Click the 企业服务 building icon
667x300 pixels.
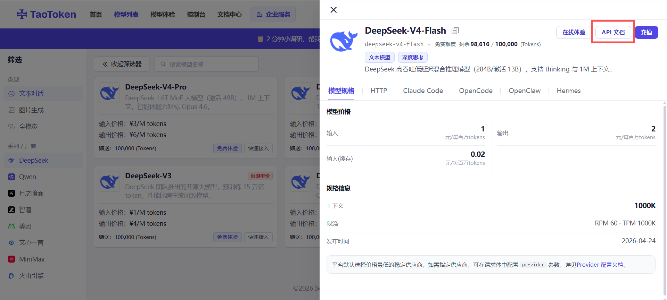pos(260,15)
